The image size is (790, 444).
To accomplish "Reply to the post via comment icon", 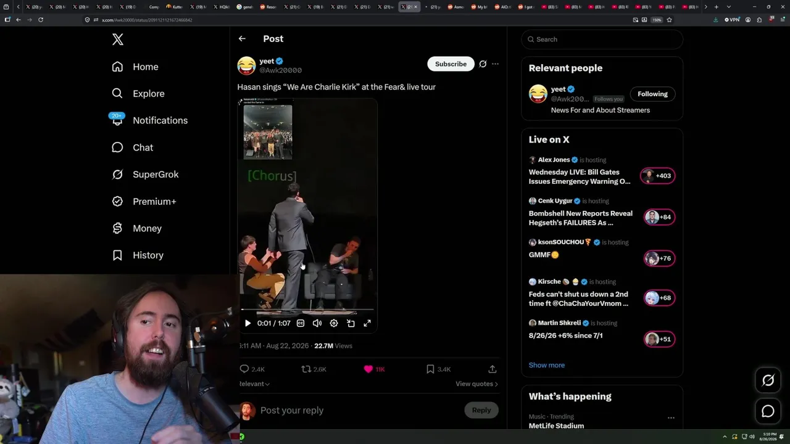I will coord(244,369).
